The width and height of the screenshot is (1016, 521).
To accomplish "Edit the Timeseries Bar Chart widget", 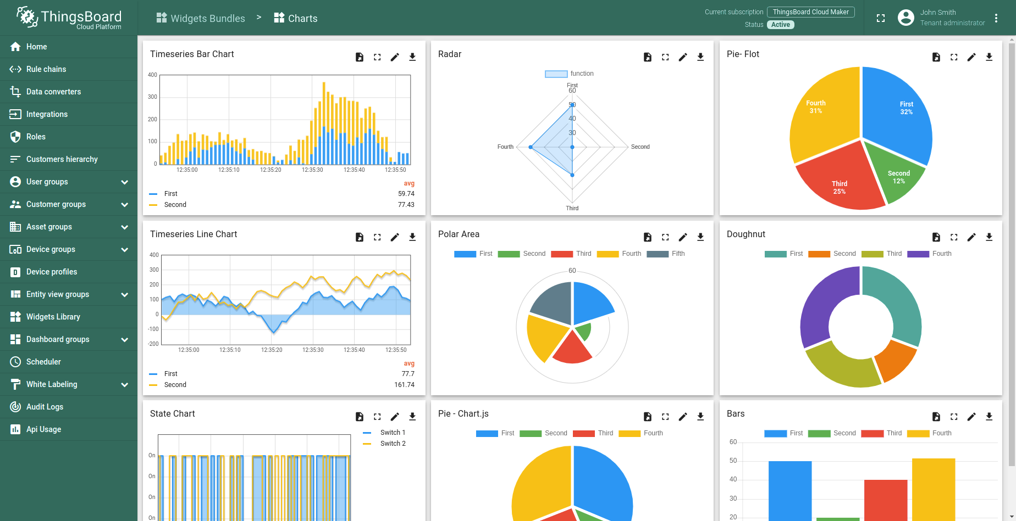I will coord(395,57).
